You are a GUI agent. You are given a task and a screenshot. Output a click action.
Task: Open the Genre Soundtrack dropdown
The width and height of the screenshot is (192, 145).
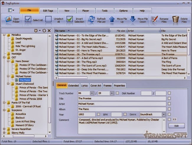pyautogui.click(x=164, y=115)
